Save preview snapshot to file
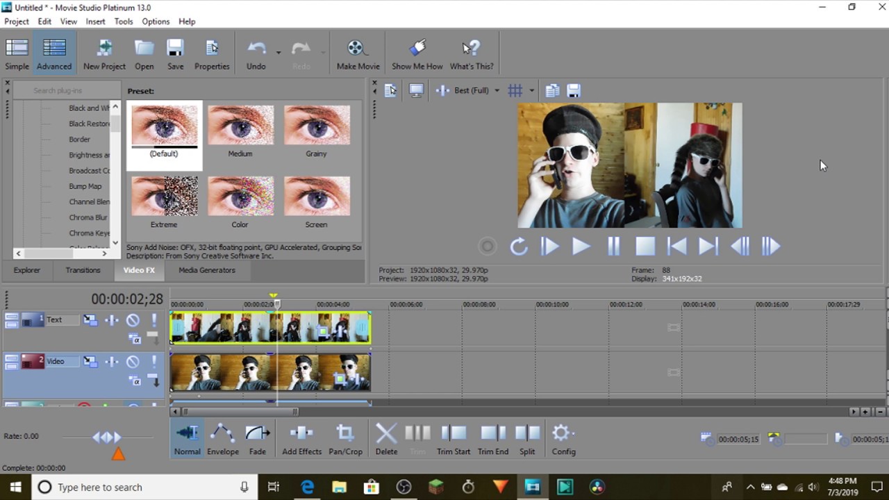The image size is (889, 500). (x=574, y=90)
